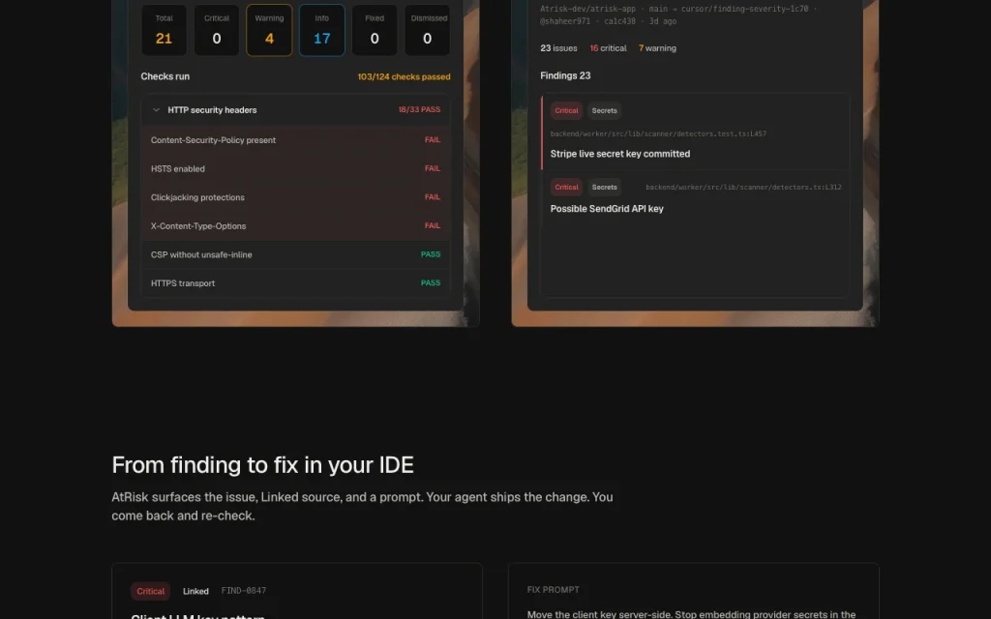Click the Linked tag beside FIND-0847
991x619 pixels.
pos(195,591)
